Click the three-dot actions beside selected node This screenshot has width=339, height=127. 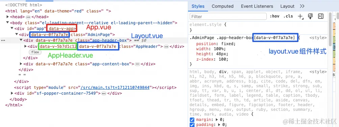(x=3, y=40)
